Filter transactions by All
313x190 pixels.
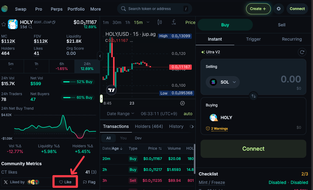click(x=108, y=138)
